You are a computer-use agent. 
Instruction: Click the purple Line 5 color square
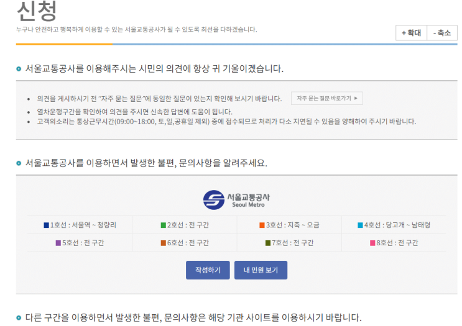click(x=58, y=243)
